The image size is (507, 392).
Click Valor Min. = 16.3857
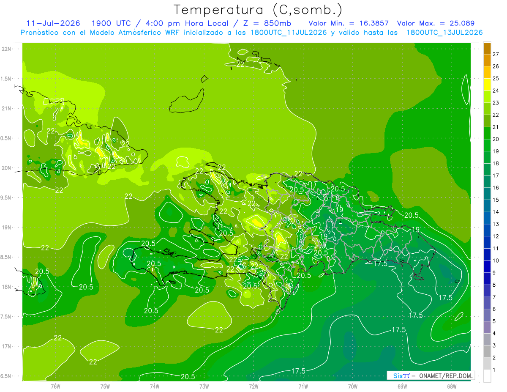click(349, 23)
